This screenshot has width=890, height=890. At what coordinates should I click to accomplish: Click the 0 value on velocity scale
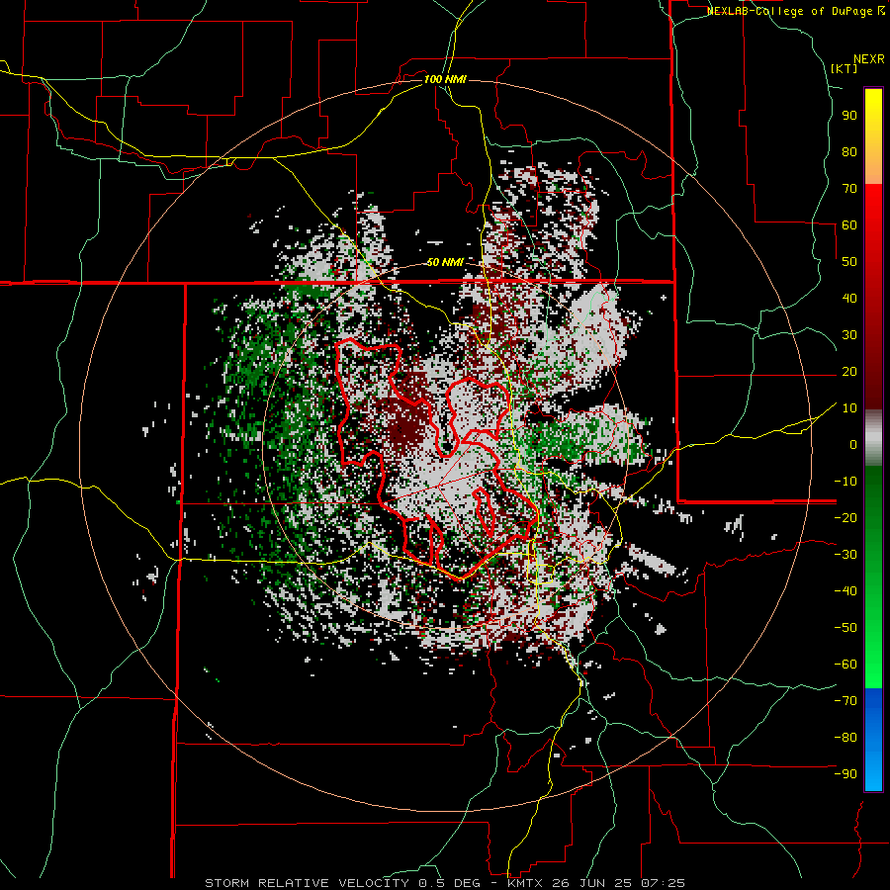point(853,444)
